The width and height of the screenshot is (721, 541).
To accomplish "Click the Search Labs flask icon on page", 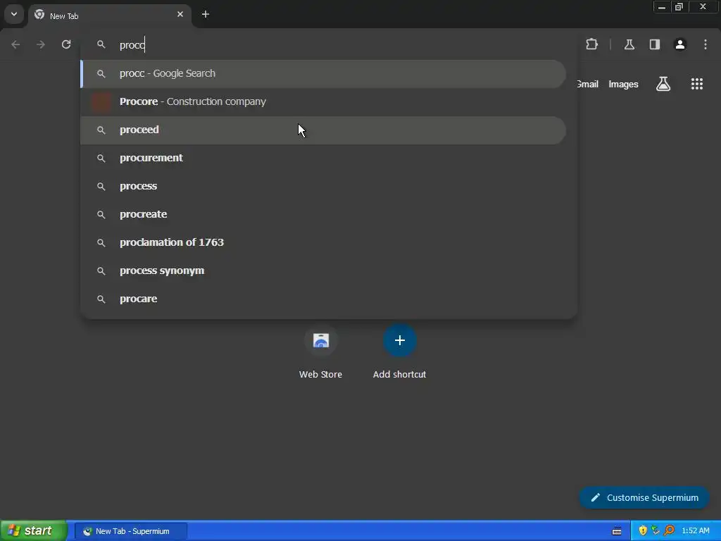I will coord(663,84).
